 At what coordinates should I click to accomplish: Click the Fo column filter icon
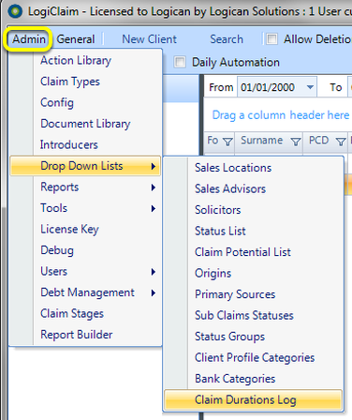coord(228,142)
